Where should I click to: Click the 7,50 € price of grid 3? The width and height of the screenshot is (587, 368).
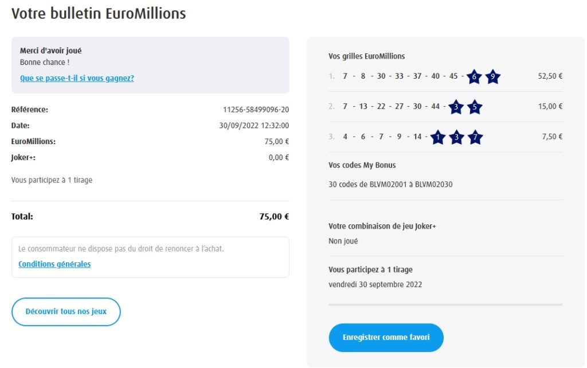point(552,137)
